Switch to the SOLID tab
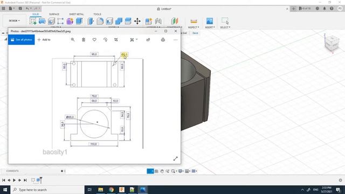Viewport: 345px width, 194px height. [36, 14]
